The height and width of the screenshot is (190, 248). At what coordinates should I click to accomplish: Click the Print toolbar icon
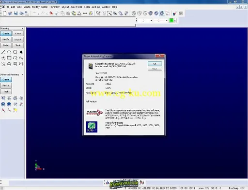click(x=21, y=14)
